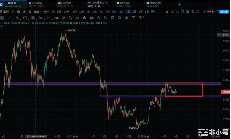
Task: Click the trash delete drawings icon
Action: 119,18
